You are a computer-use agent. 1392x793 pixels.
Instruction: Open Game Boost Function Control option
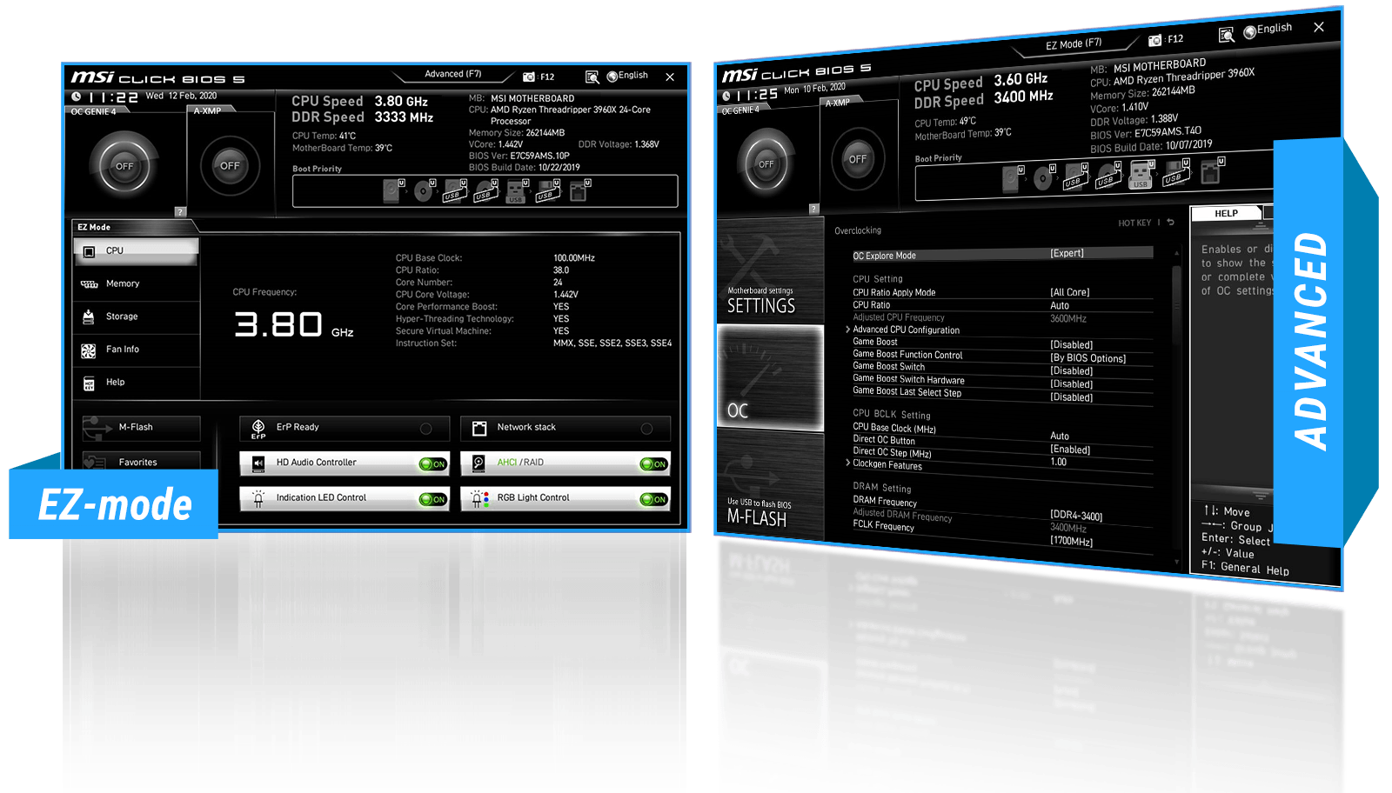1002,357
